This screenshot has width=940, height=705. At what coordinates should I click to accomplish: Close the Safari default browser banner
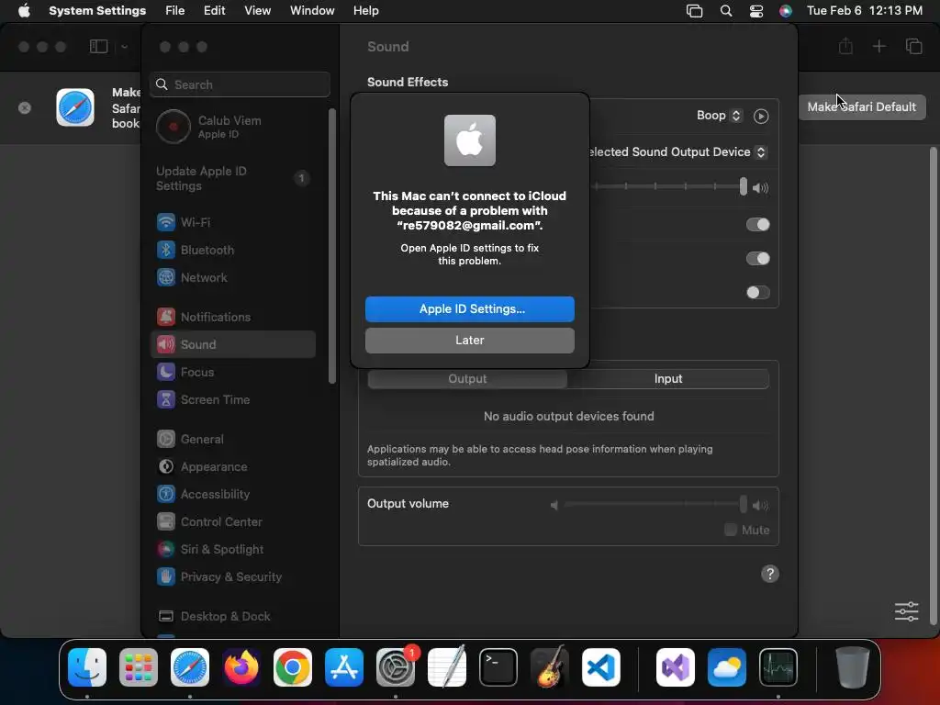[x=25, y=108]
